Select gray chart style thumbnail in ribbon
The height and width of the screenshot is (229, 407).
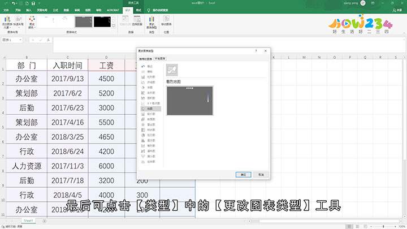coord(84,22)
